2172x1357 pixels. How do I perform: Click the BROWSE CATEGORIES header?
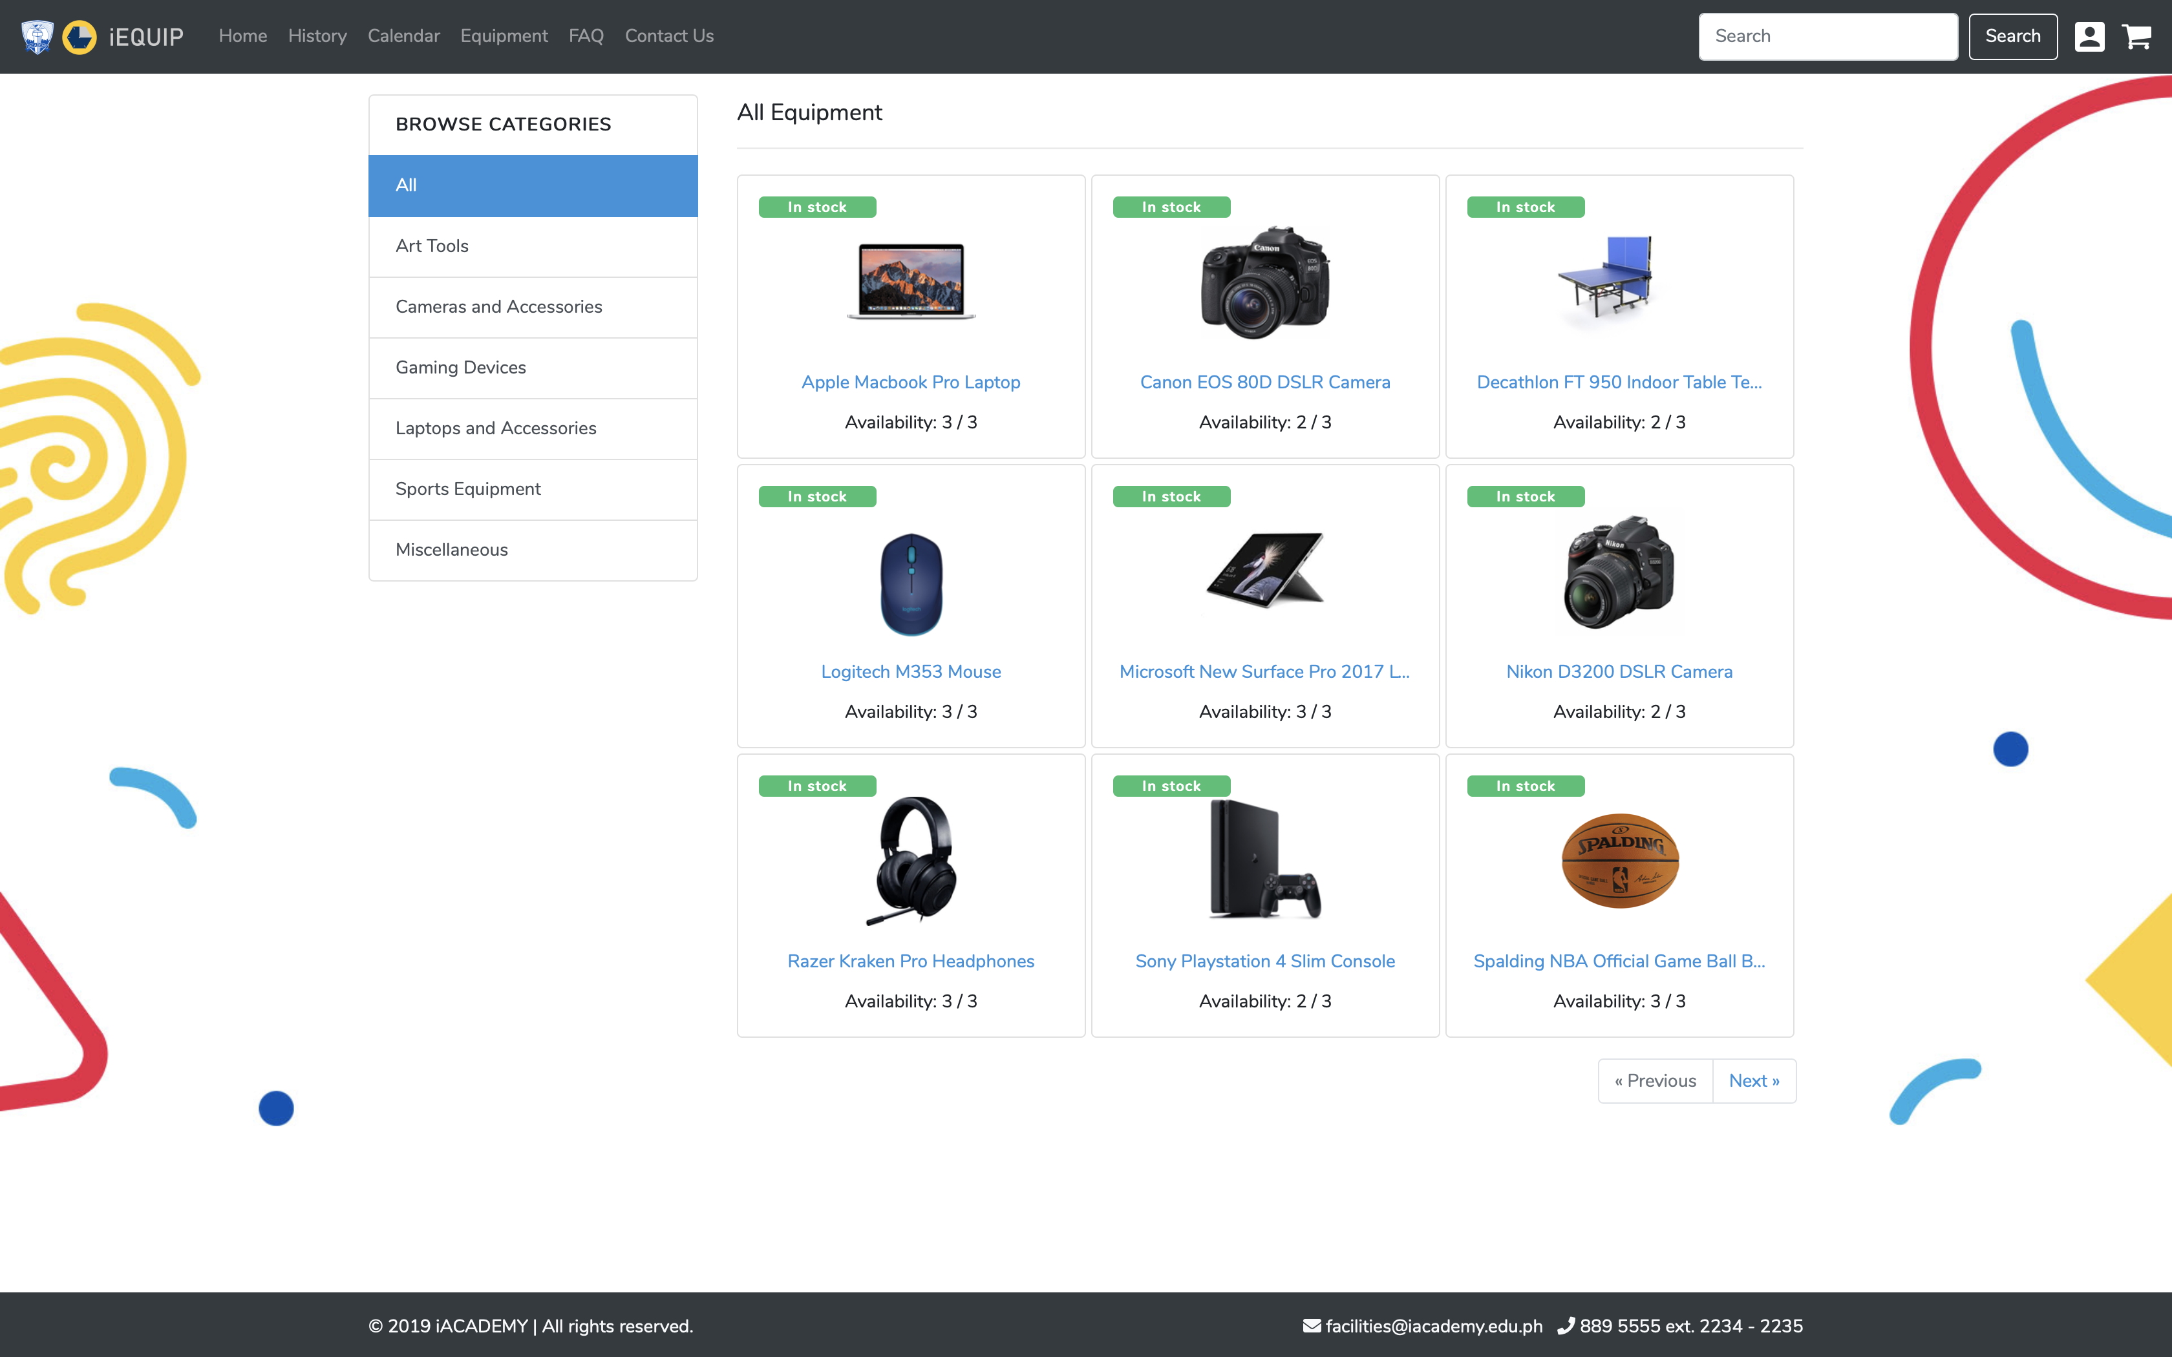504,125
